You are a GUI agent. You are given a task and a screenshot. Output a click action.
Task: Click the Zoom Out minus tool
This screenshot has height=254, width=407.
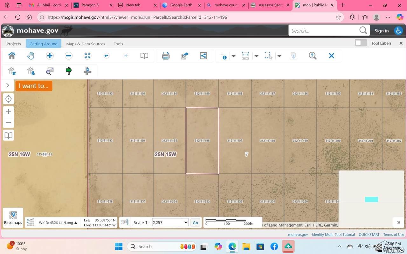[69, 56]
